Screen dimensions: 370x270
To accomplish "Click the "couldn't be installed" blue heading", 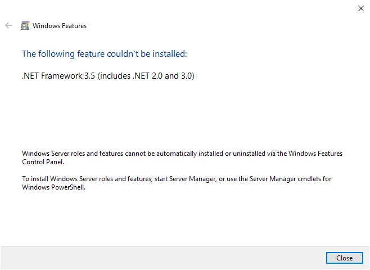I will click(x=104, y=54).
